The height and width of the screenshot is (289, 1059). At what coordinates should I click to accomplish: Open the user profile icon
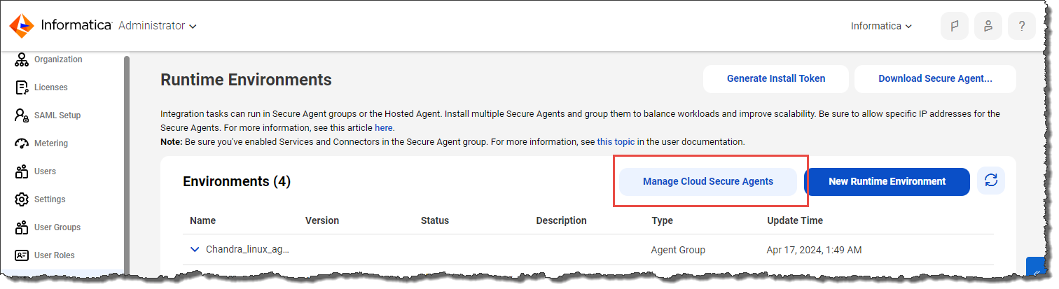tap(988, 26)
